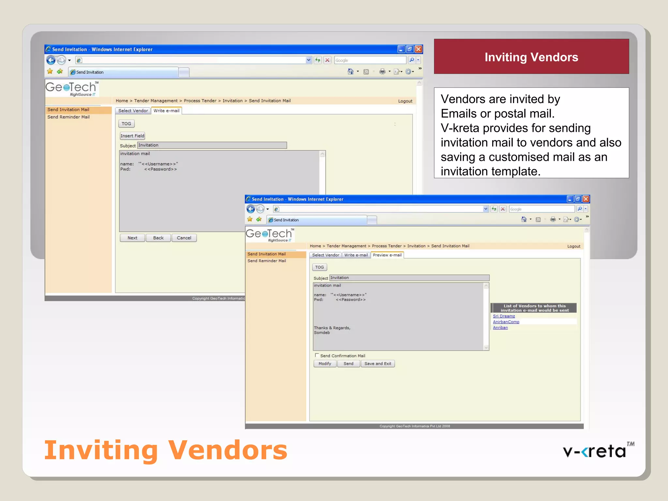Screen dimensions: 668x501
Task: Expand toolbar overflow chevron in front window
Action: point(587,217)
